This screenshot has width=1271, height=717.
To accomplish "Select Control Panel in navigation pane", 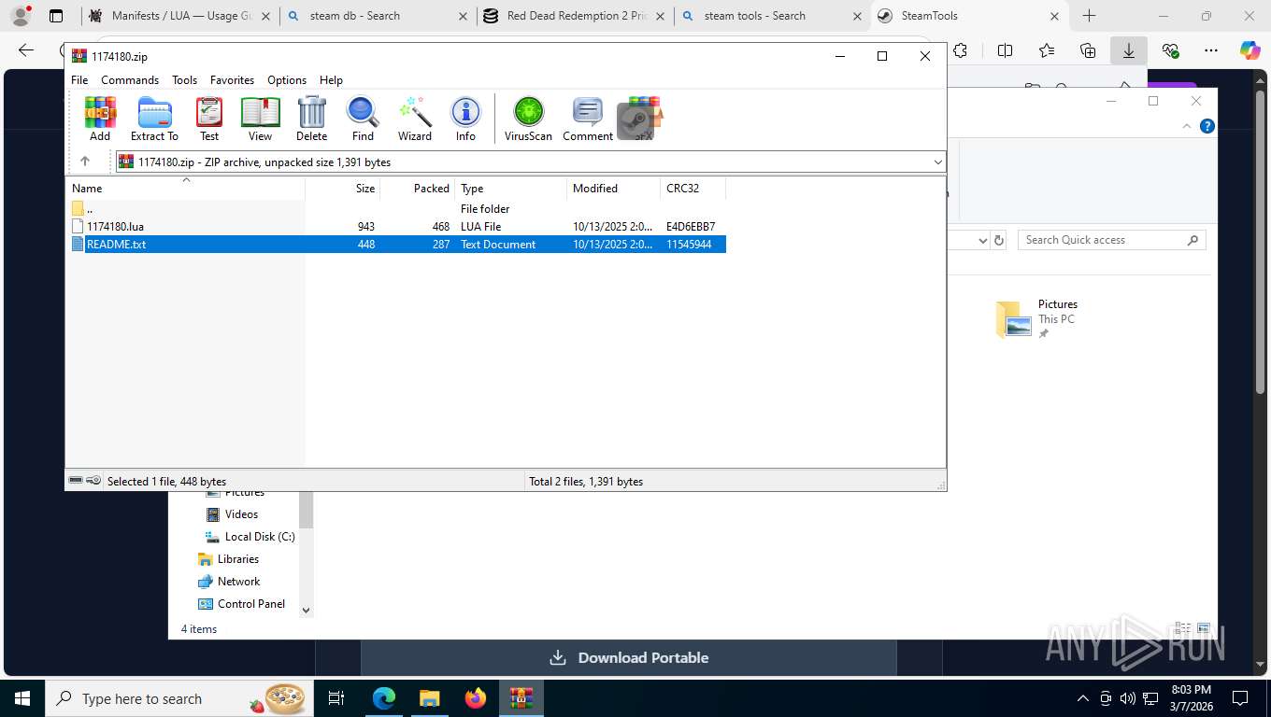I will pyautogui.click(x=251, y=604).
